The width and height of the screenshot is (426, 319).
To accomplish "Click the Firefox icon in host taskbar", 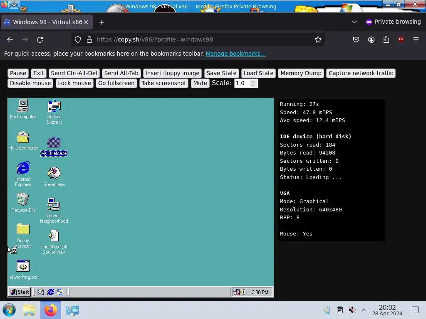I will coord(51,310).
